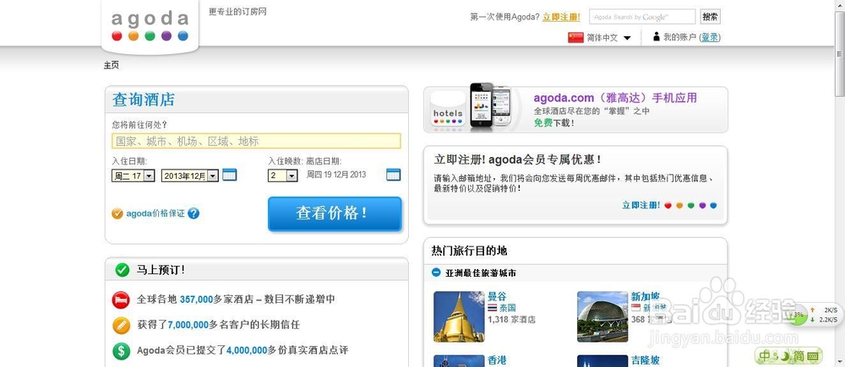Click the green dollar sign icon

121,352
